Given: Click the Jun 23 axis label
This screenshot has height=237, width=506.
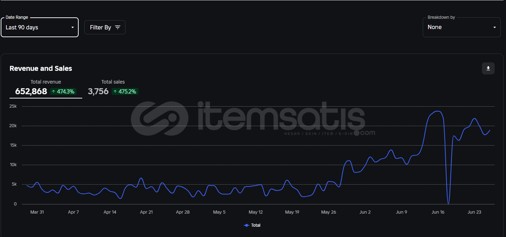Looking at the screenshot, I should [x=474, y=212].
